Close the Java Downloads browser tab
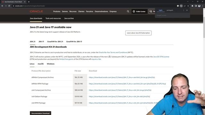Screen dimensions: 205x115 click(25, 2)
